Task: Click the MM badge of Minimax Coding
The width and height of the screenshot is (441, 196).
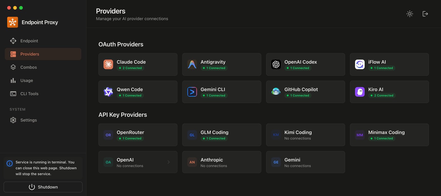Action: pyautogui.click(x=360, y=135)
